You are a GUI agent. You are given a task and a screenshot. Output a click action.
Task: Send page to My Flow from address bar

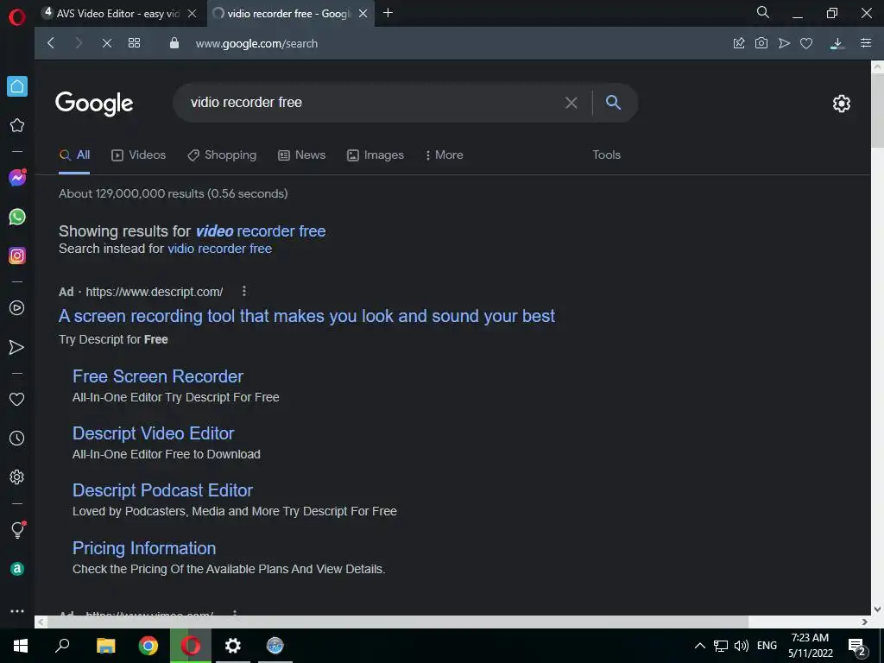(784, 43)
